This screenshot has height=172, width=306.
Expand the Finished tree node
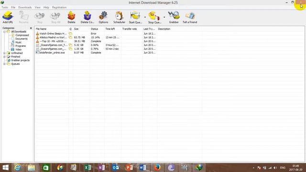(x=4, y=56)
